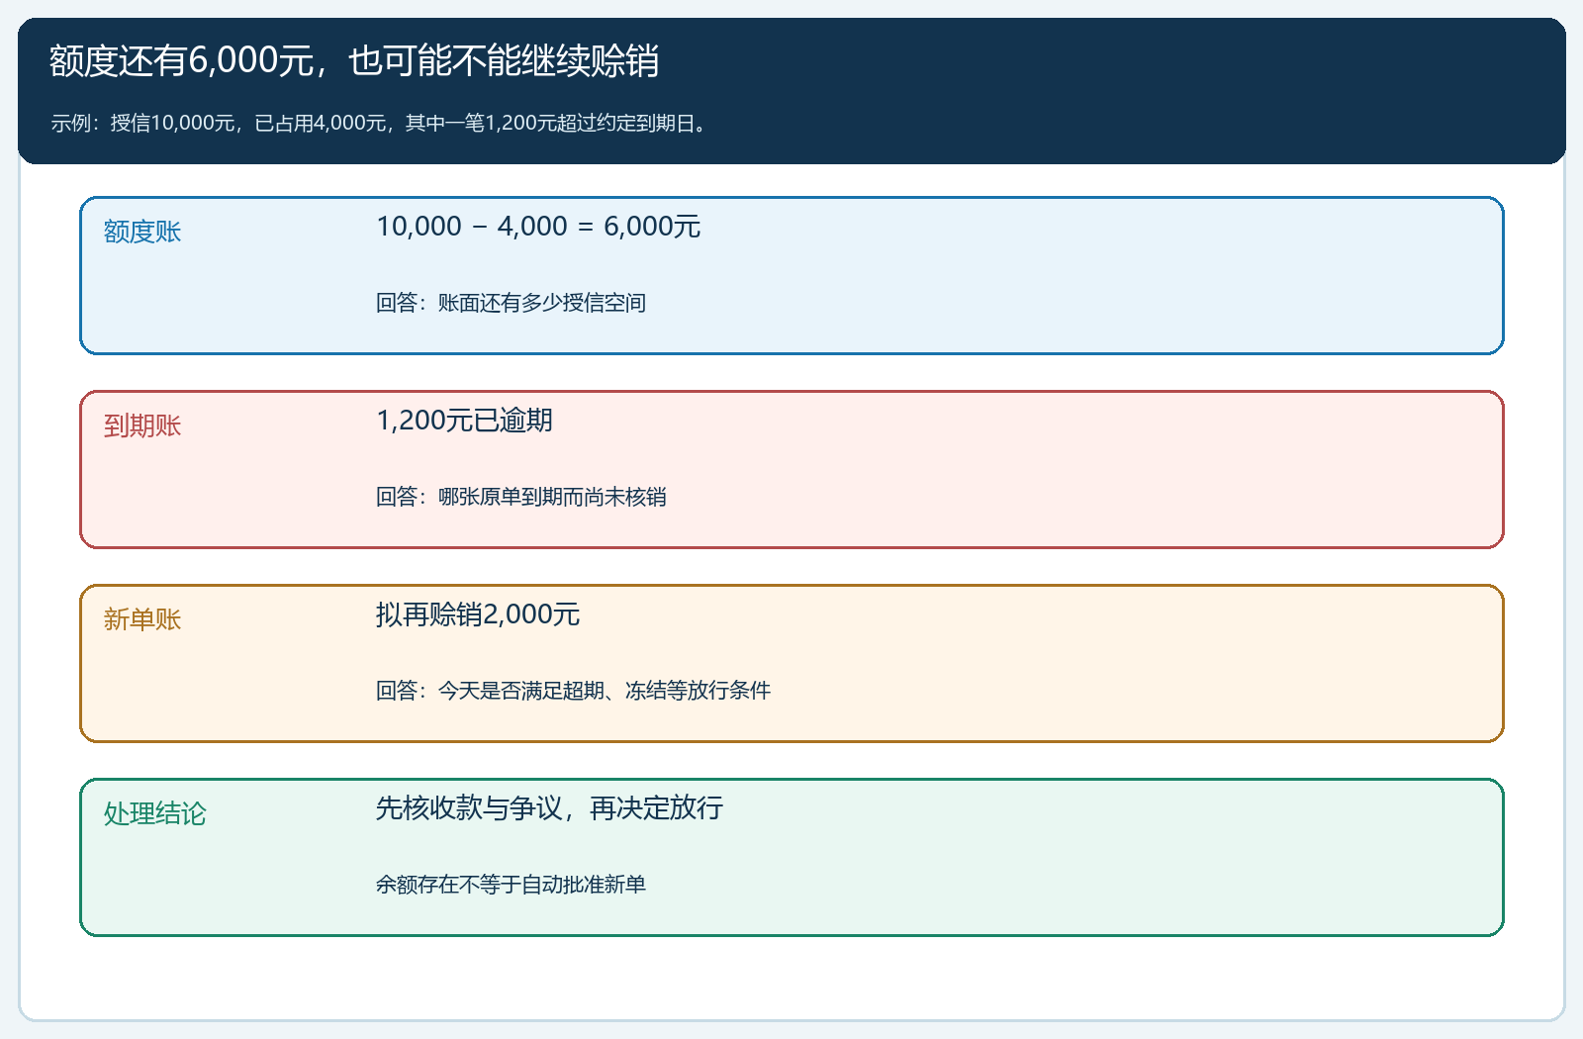Click the "处理结论" card label
The height and width of the screenshot is (1039, 1583).
point(155,813)
